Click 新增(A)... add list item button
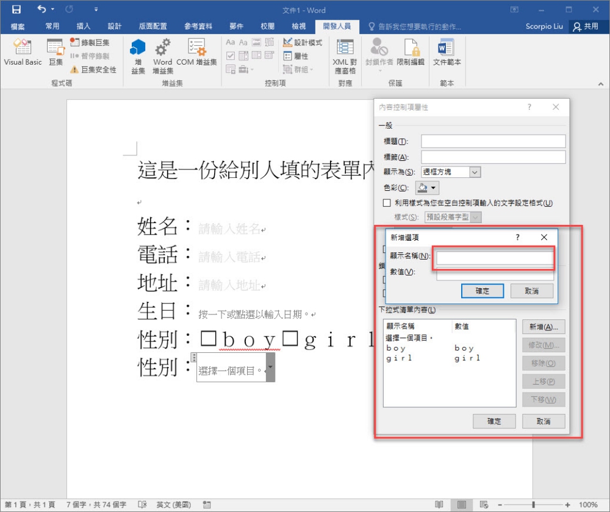This screenshot has height=512, width=610. pos(544,327)
